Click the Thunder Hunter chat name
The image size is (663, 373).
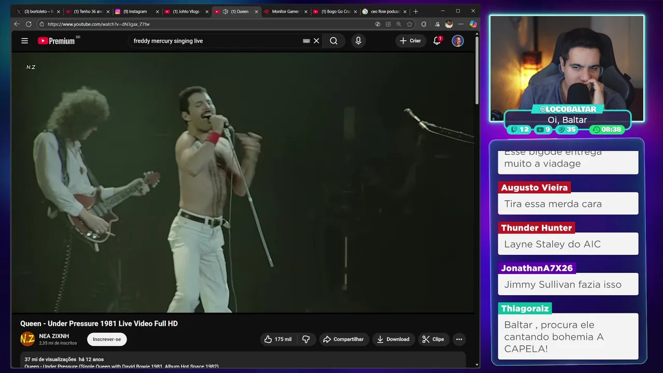click(x=536, y=228)
